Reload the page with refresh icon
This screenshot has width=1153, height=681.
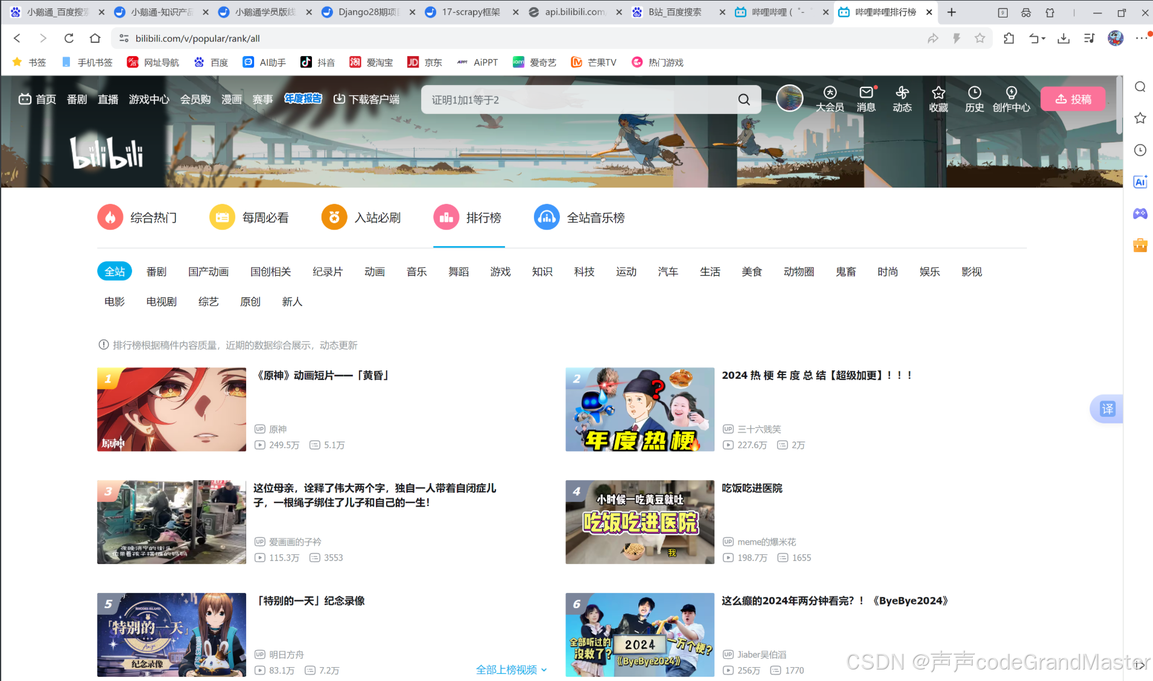[69, 38]
